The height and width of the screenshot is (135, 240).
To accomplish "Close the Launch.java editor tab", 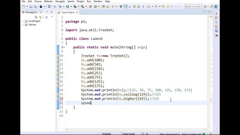I will click(77, 12).
